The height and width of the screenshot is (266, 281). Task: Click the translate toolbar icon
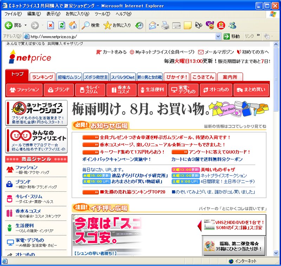(x=199, y=25)
